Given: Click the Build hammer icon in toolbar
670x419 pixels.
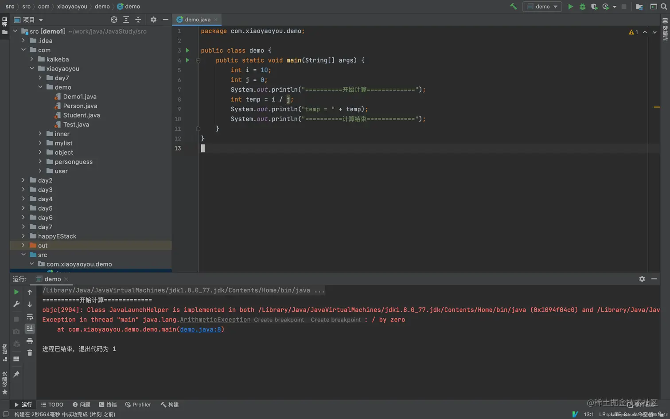Looking at the screenshot, I should (x=514, y=7).
